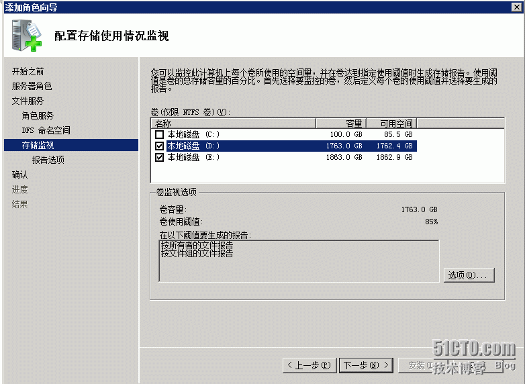This screenshot has height=384, width=525.
Task: Open DFS 命名空间 step in sidebar
Action: tap(46, 130)
